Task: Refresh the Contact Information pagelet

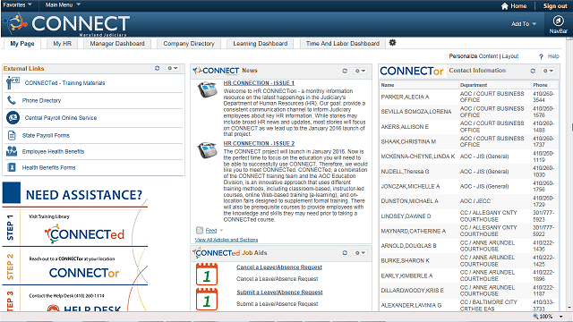Action: pos(533,71)
